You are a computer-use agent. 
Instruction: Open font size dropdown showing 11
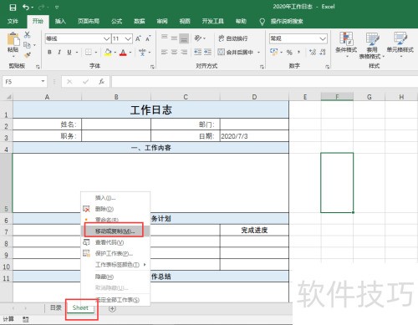coord(128,38)
